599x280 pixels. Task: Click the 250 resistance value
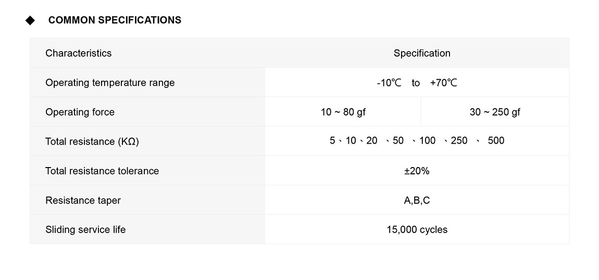click(x=459, y=141)
